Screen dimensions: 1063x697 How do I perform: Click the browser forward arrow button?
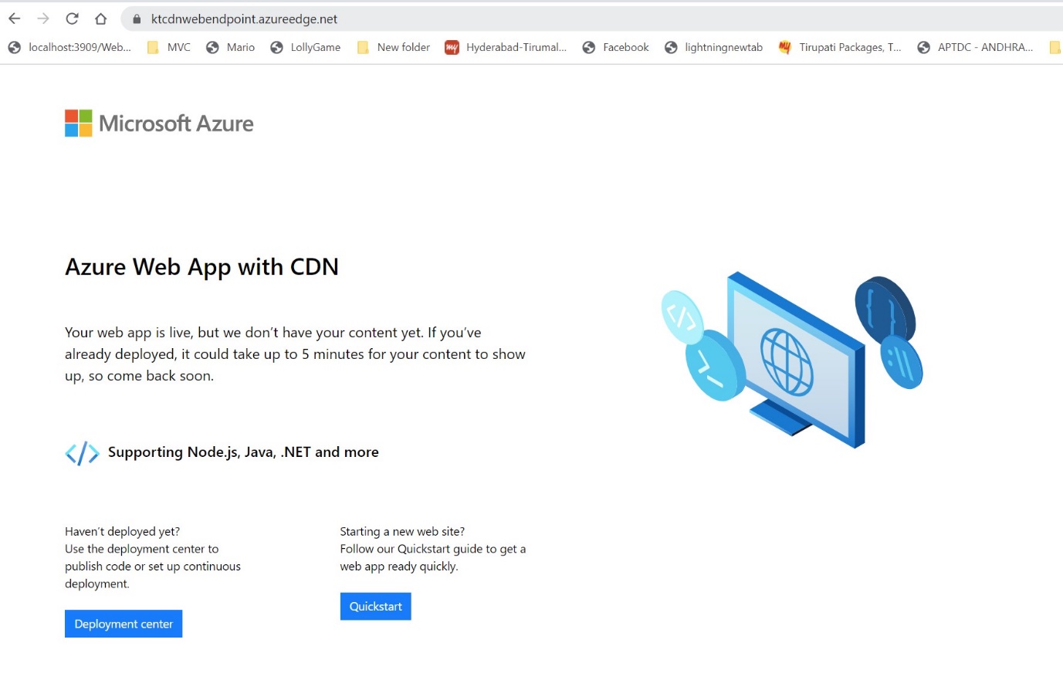click(x=43, y=19)
